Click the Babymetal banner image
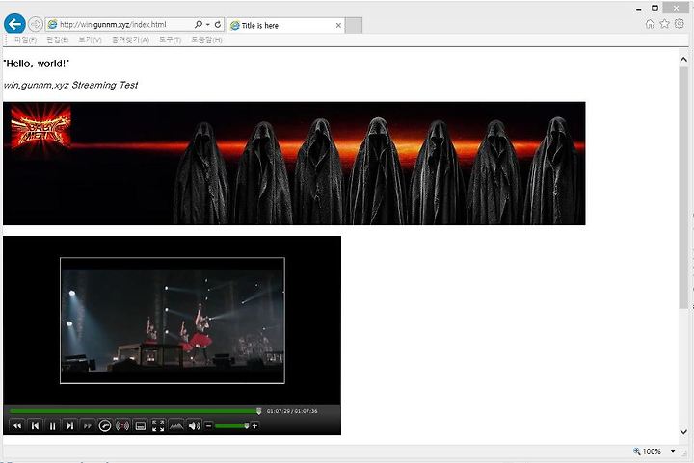694x463 pixels. coord(294,163)
